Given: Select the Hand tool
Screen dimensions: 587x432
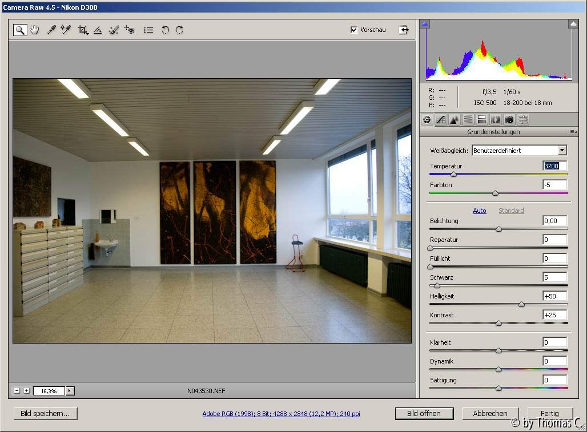Looking at the screenshot, I should tap(35, 30).
